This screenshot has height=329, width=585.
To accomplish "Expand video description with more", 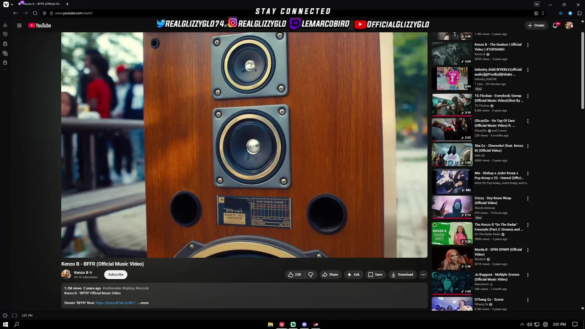I will [x=144, y=303].
